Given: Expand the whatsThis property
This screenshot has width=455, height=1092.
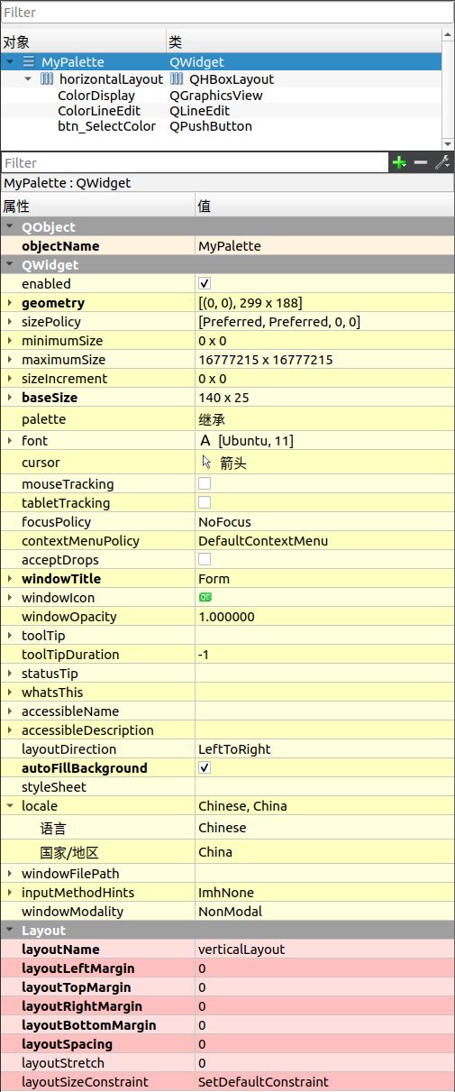Looking at the screenshot, I should point(9,693).
